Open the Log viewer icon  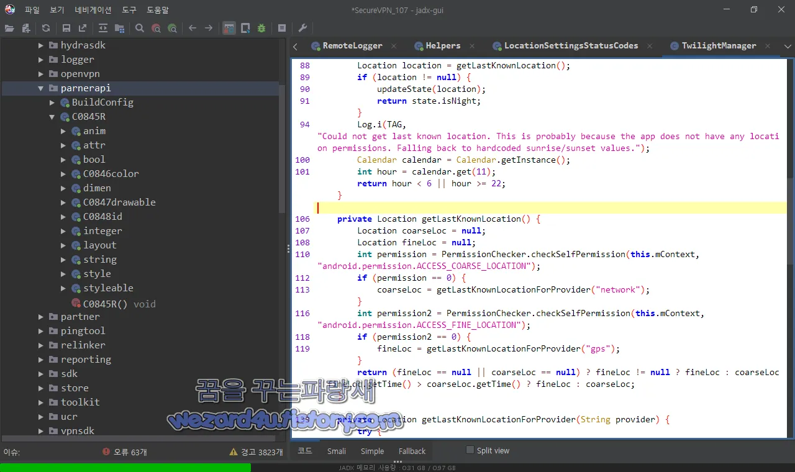282,28
